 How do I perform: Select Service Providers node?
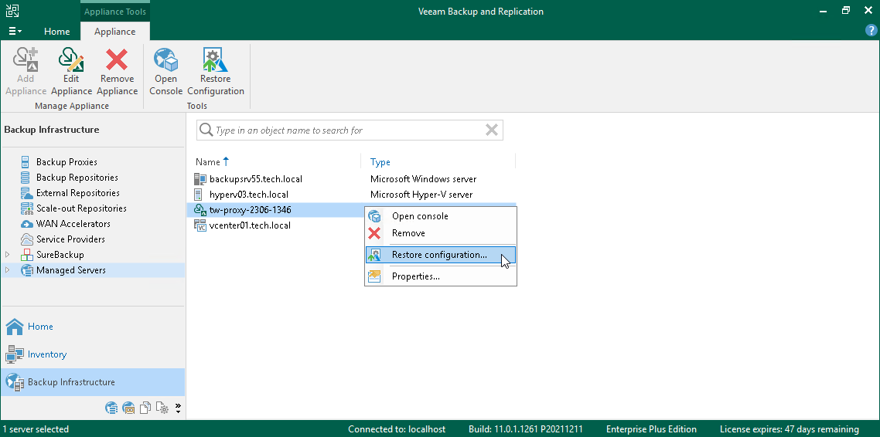click(70, 239)
